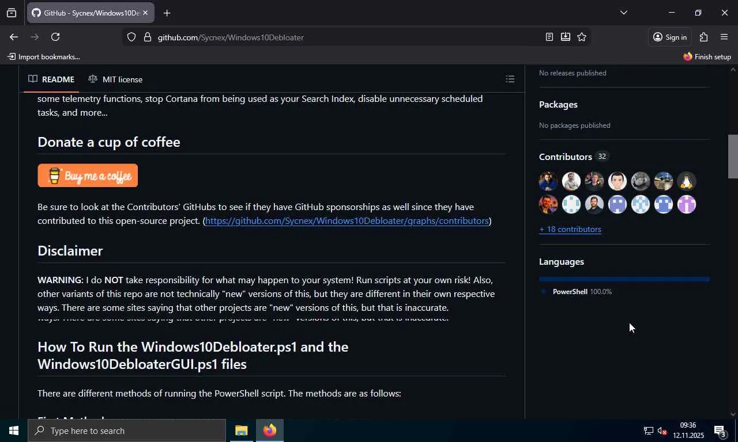Click the + 18 contributors link
This screenshot has width=738, height=442.
570,229
